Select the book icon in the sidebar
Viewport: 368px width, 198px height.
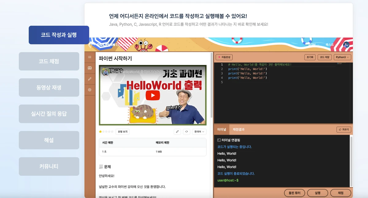point(90,68)
